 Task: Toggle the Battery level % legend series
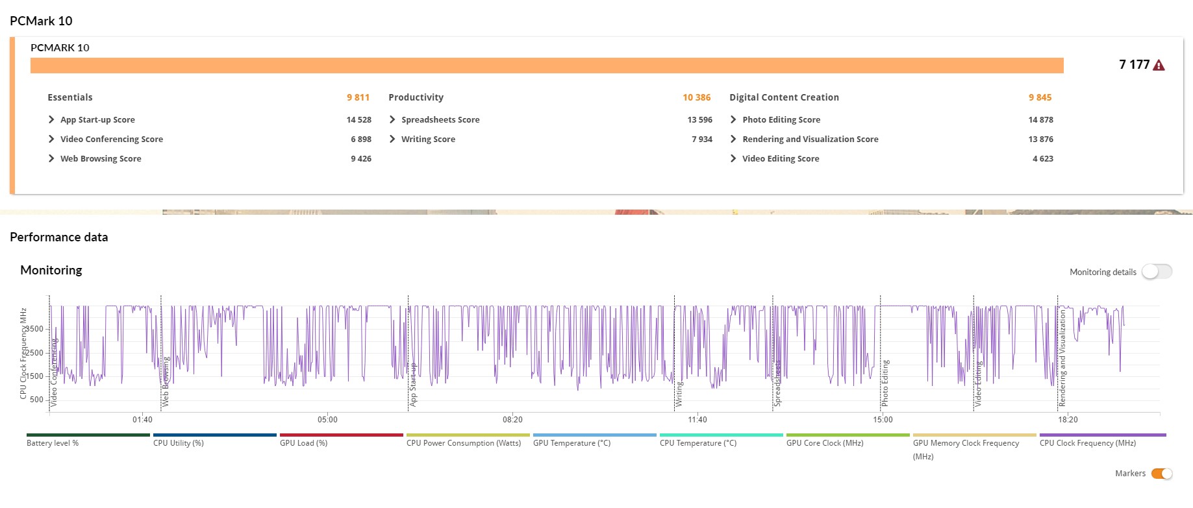pos(88,440)
